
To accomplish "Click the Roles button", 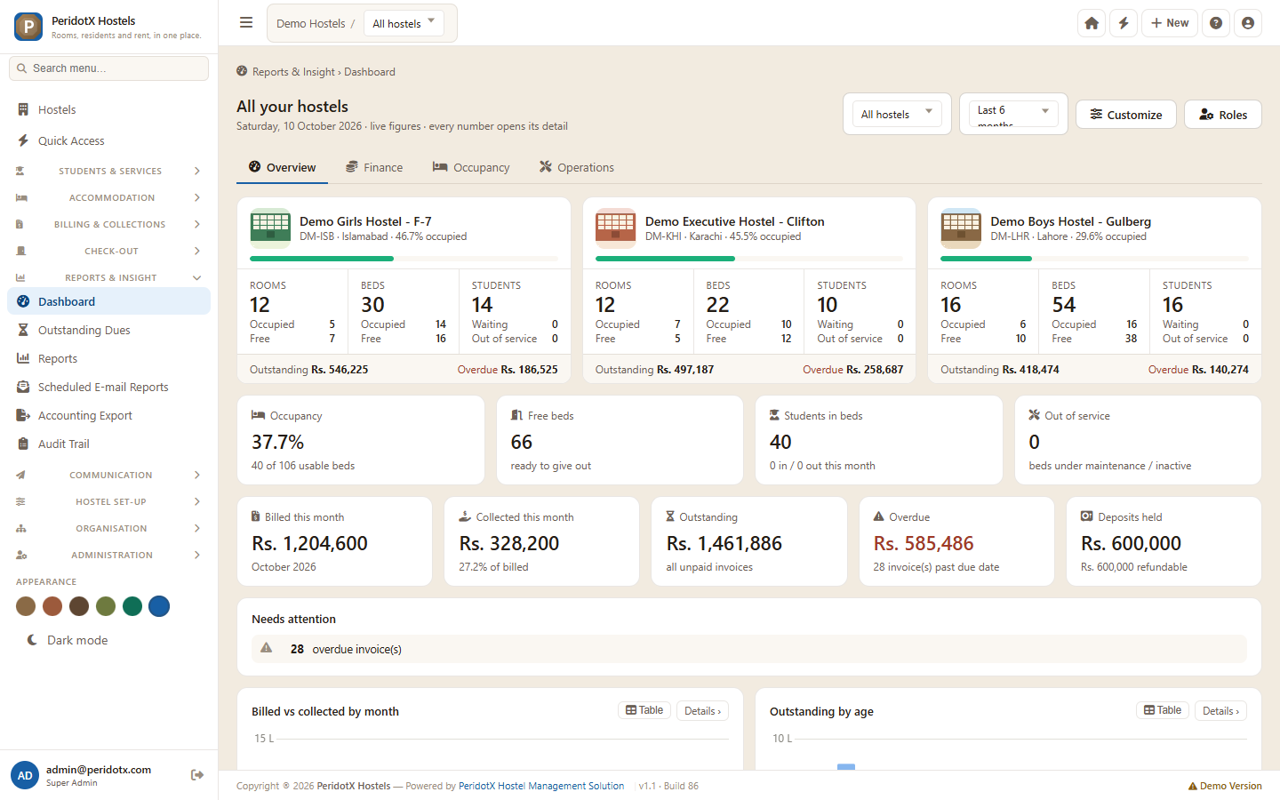I will click(1223, 115).
